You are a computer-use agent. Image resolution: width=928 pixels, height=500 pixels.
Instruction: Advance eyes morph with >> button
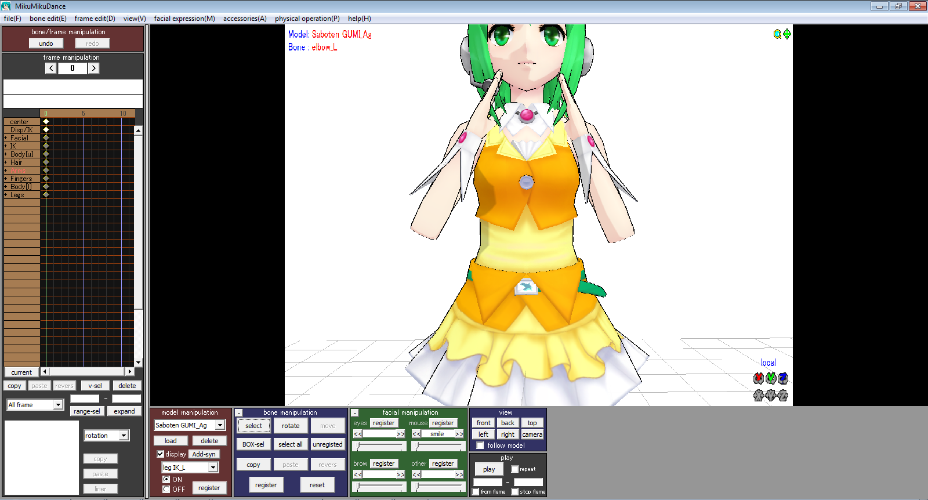coord(401,434)
